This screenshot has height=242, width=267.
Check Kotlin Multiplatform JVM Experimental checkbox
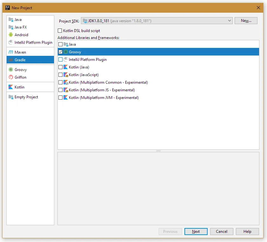60,98
